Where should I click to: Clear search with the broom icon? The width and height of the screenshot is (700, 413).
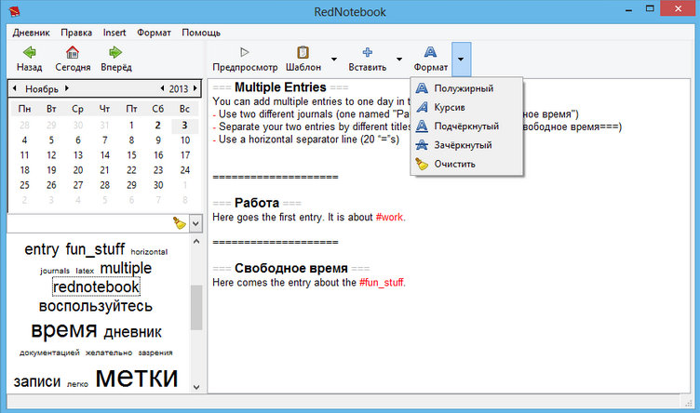pos(180,223)
